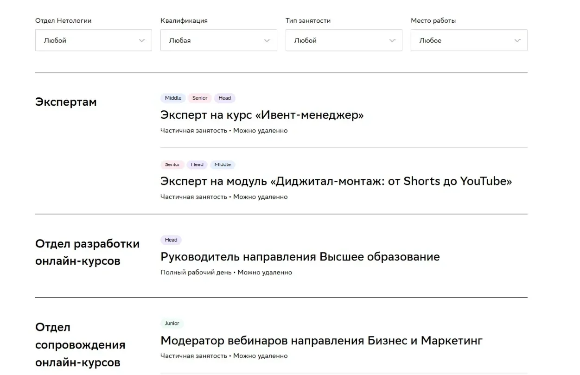Click chevron arrow in Тип занятости select
Viewport: 580px width, 375px height.
tap(392, 41)
